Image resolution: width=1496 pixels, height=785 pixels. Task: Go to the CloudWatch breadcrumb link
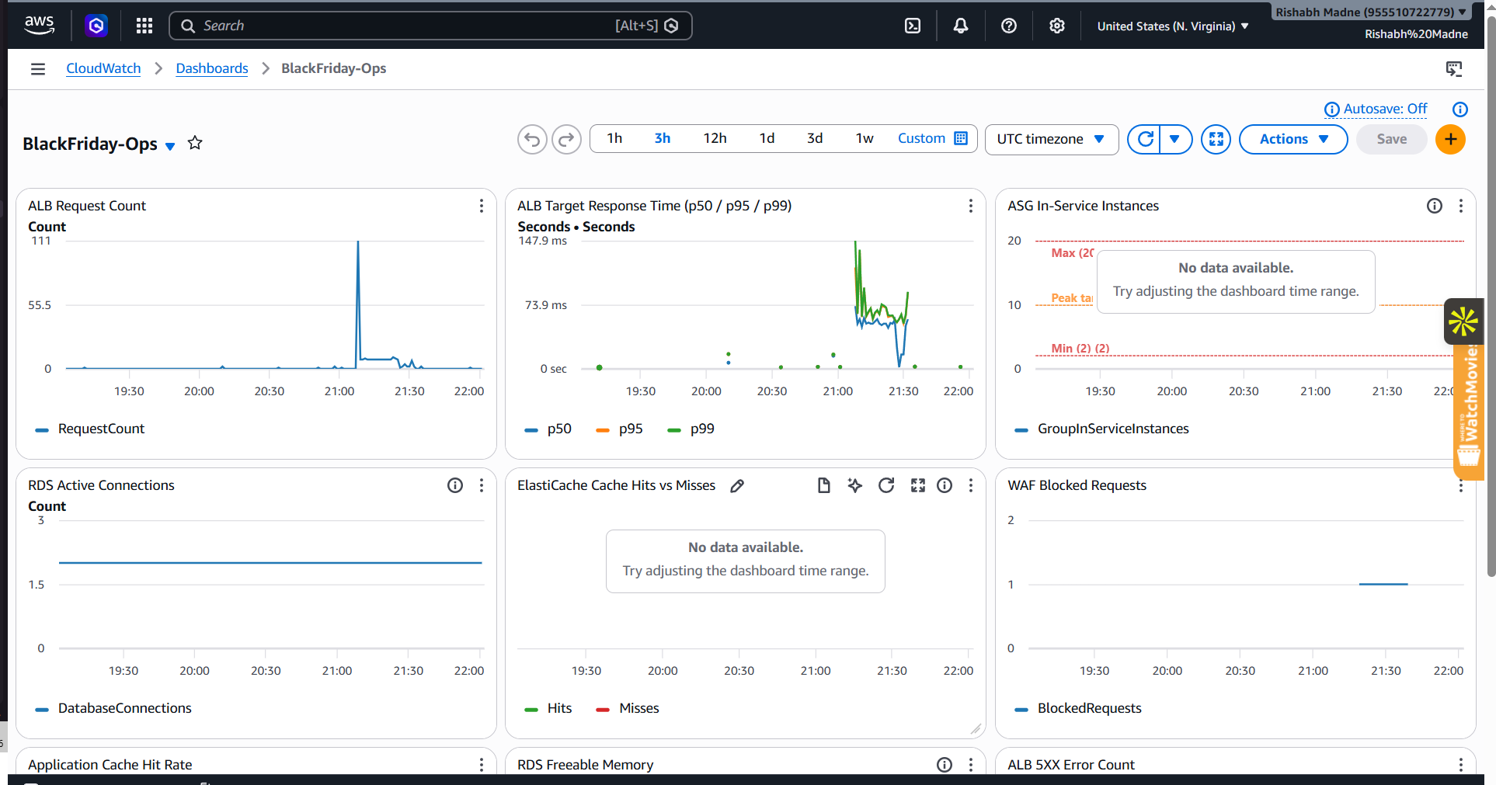(103, 68)
